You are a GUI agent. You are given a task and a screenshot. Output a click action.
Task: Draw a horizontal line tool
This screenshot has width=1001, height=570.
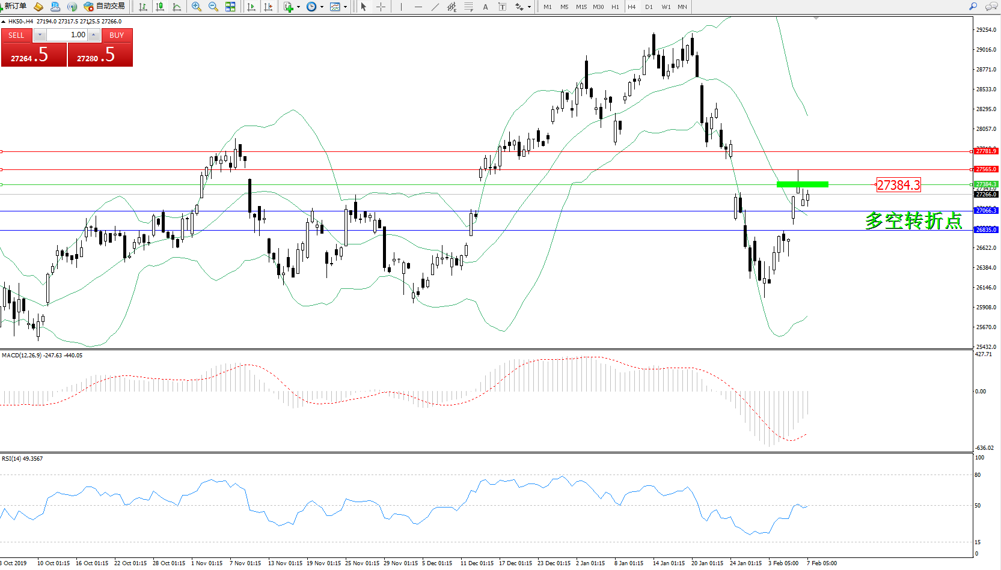pyautogui.click(x=418, y=7)
